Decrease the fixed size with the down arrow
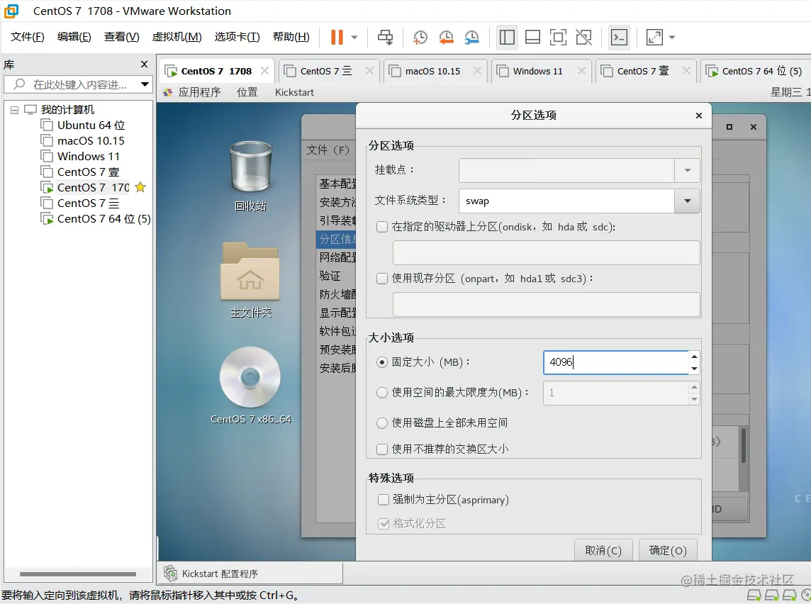The width and height of the screenshot is (811, 604). (695, 368)
